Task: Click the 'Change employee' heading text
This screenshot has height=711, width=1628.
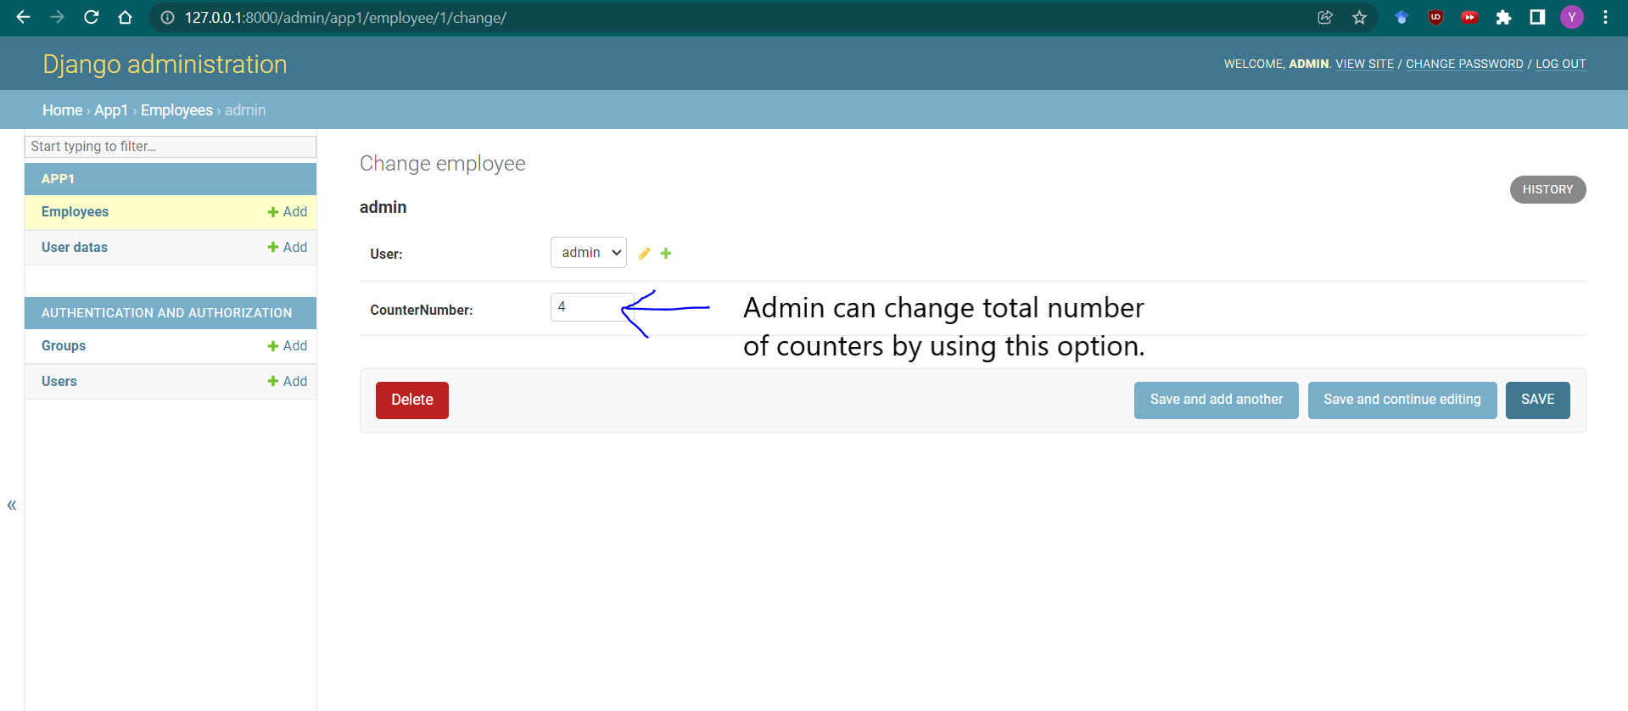Action: click(x=442, y=163)
